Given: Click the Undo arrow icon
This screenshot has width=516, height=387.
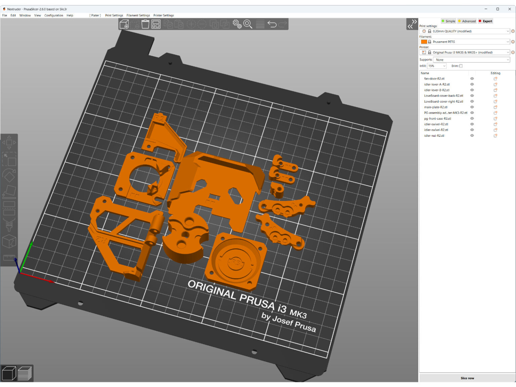Looking at the screenshot, I should (272, 24).
